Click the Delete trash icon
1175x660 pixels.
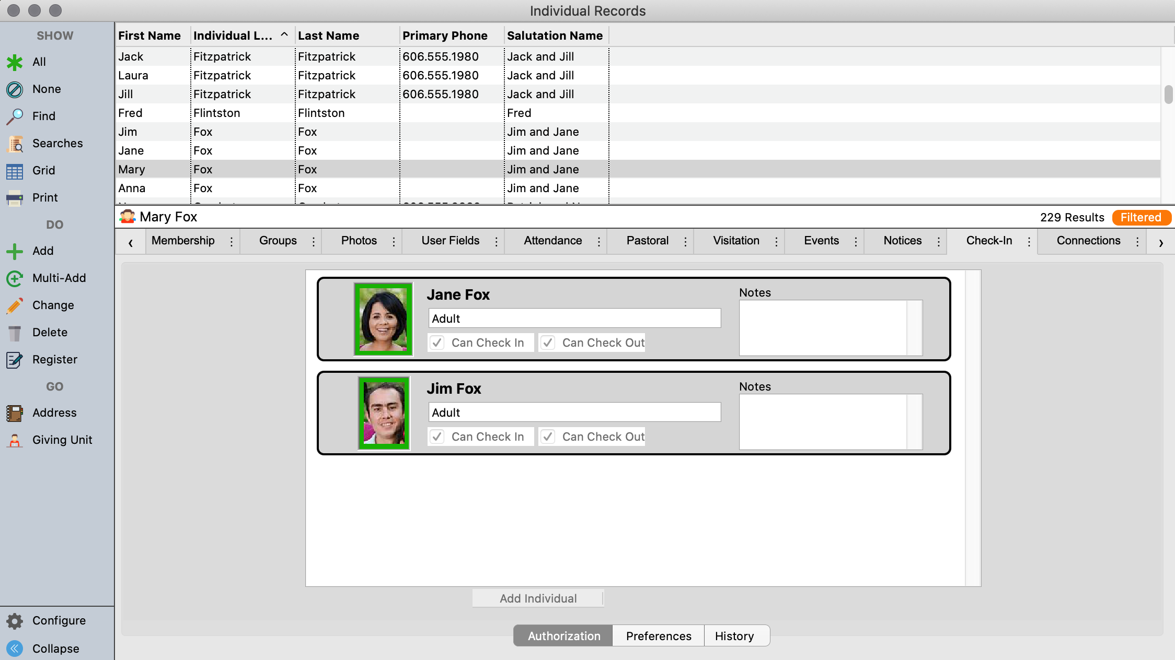[x=15, y=333]
